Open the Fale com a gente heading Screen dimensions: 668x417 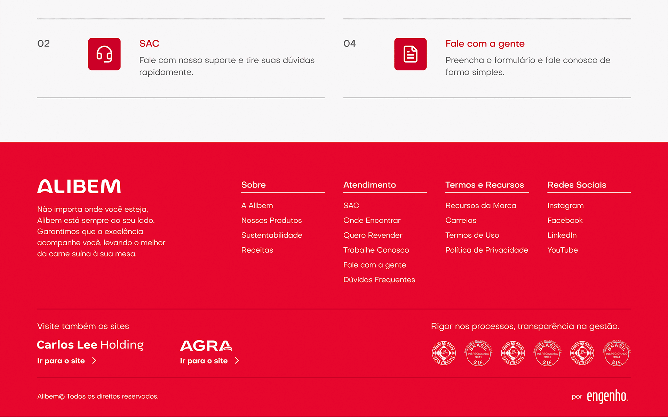[485, 44]
